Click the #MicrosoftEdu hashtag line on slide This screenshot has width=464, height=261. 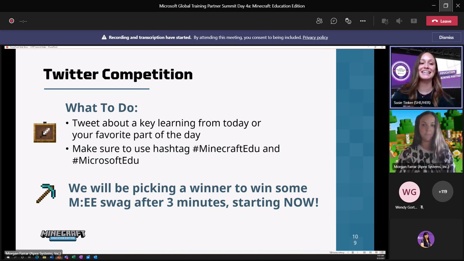[x=106, y=160]
